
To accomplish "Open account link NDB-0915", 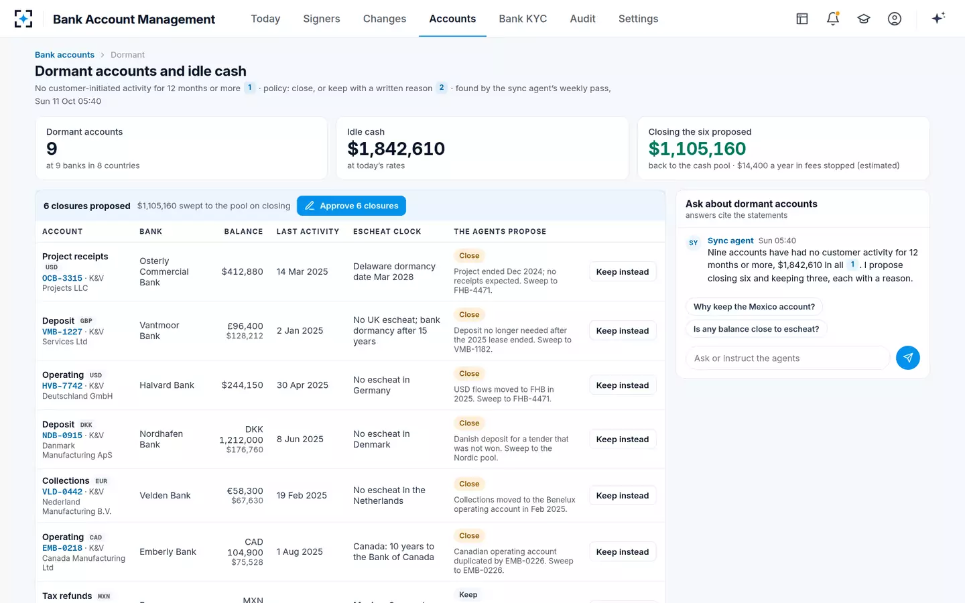I will (62, 435).
